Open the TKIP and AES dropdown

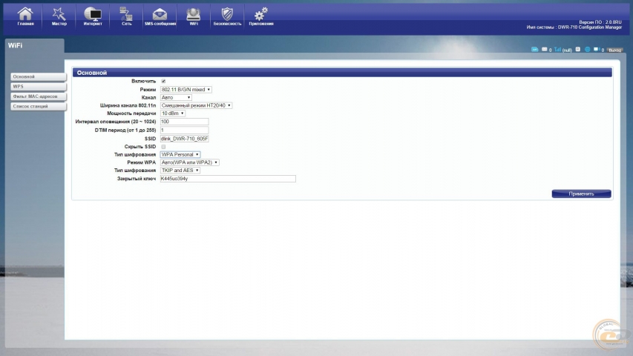pos(180,171)
